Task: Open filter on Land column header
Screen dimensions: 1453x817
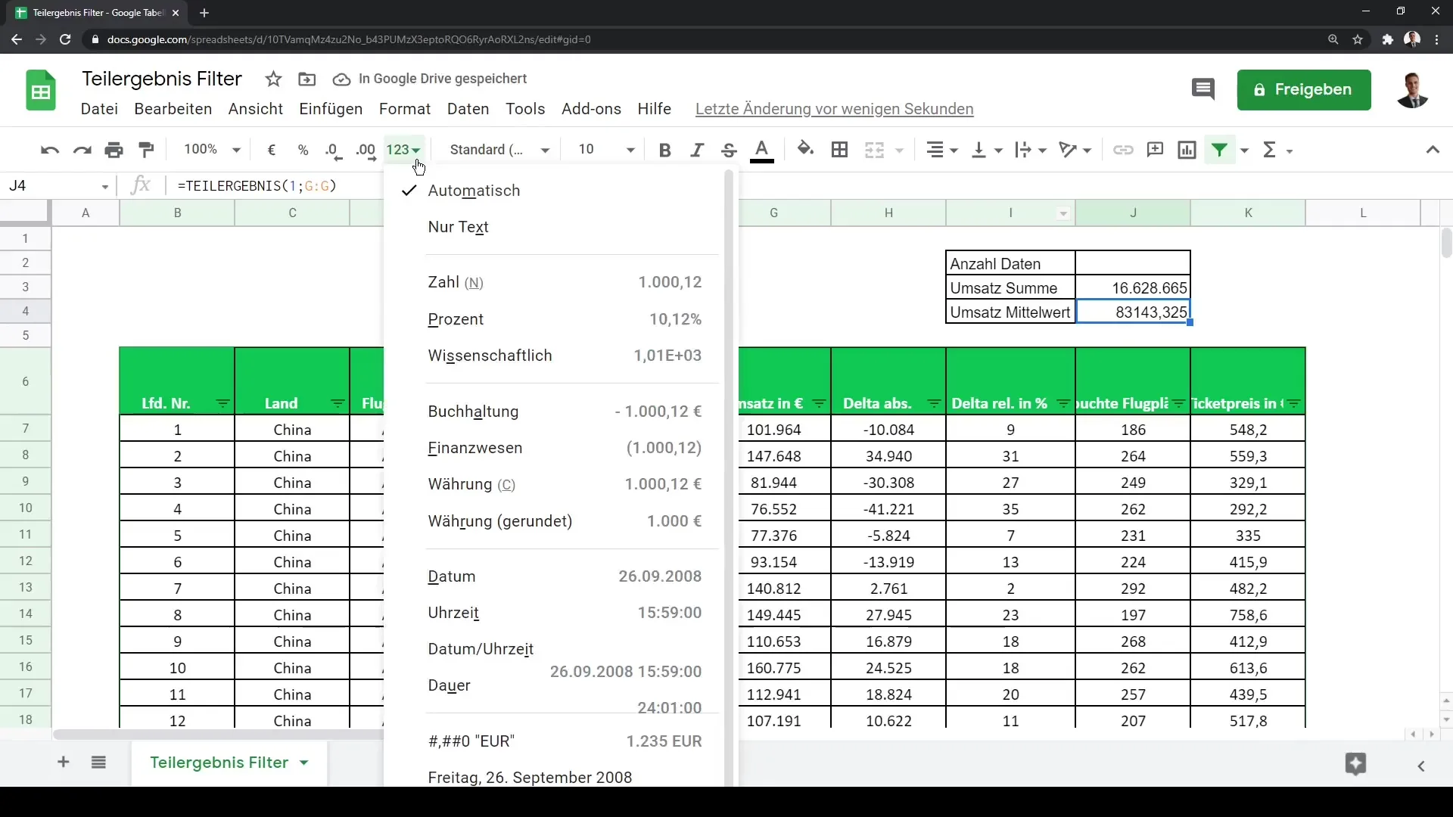Action: [x=338, y=404]
